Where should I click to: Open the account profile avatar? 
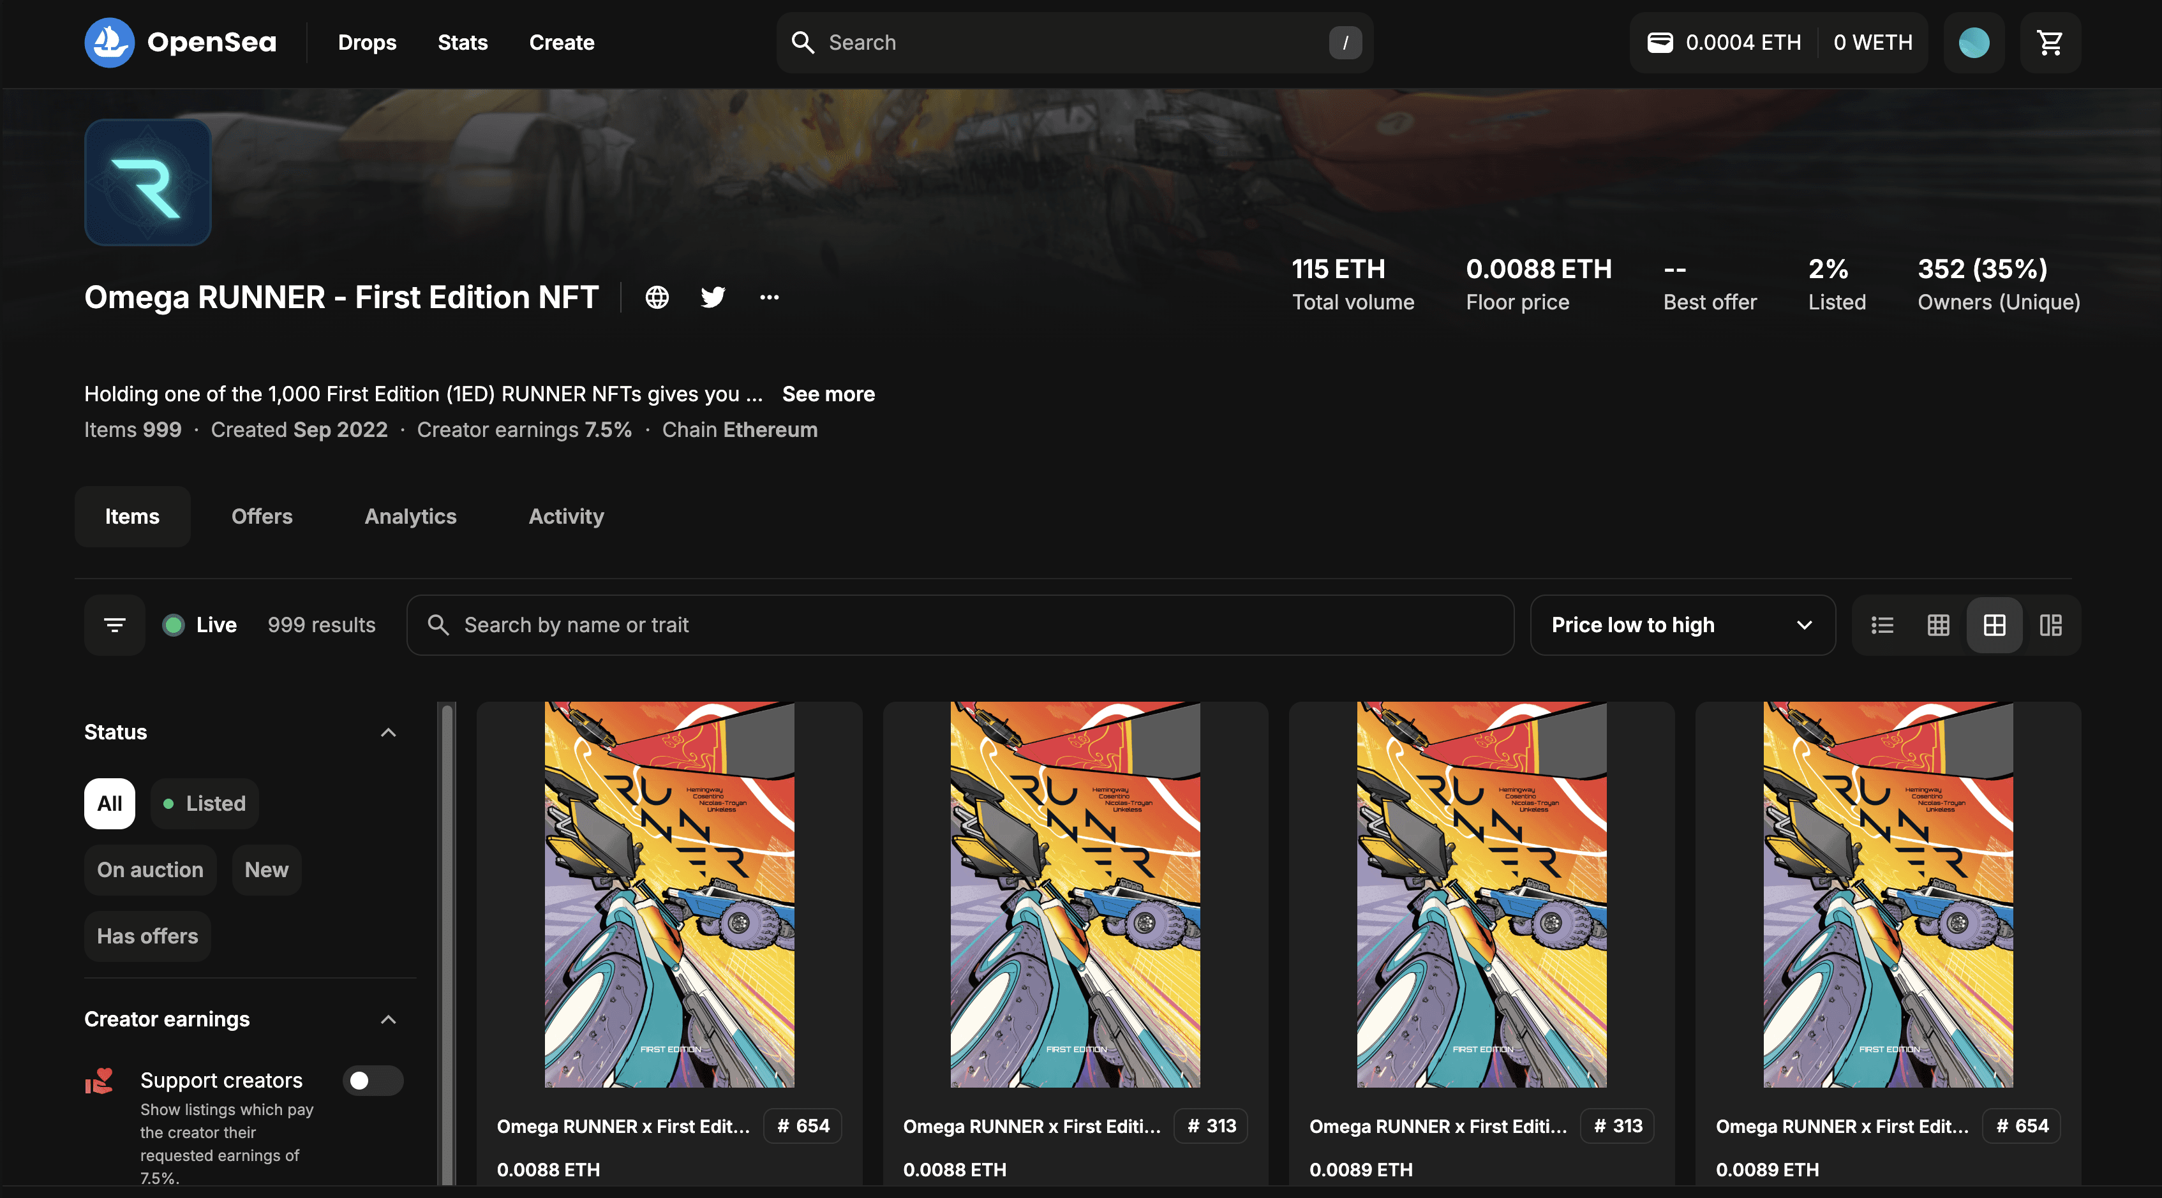click(1973, 42)
